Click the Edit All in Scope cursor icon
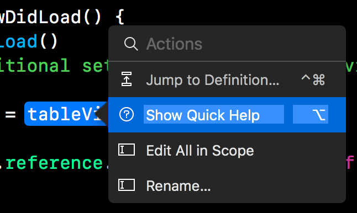The height and width of the screenshot is (213, 357). coord(127,150)
